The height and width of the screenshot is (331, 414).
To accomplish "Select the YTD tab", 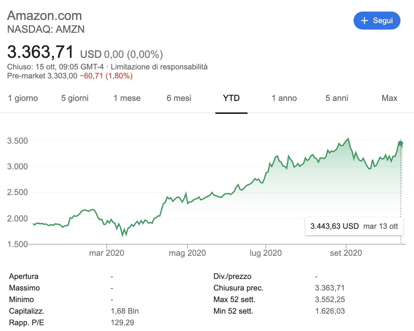I will pos(231,98).
